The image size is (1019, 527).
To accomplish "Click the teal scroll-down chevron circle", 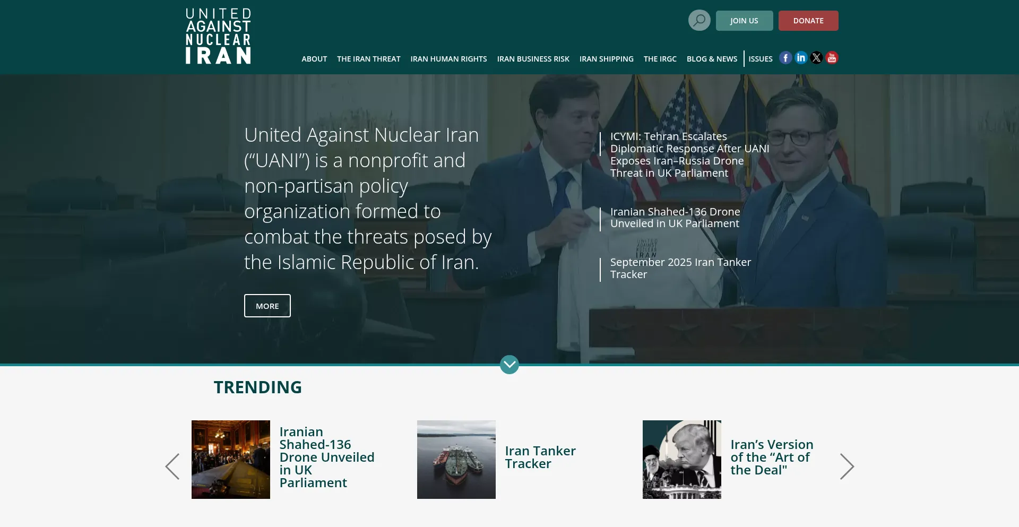I will [509, 365].
